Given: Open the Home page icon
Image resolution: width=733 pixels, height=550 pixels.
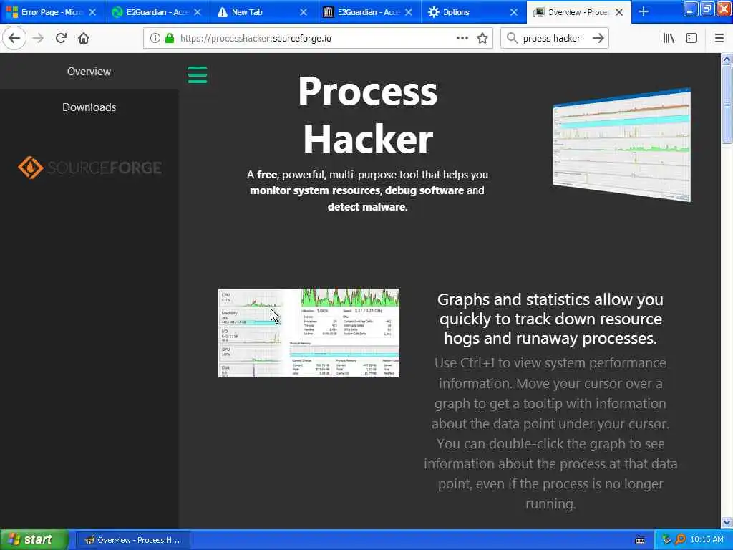Looking at the screenshot, I should pos(84,38).
